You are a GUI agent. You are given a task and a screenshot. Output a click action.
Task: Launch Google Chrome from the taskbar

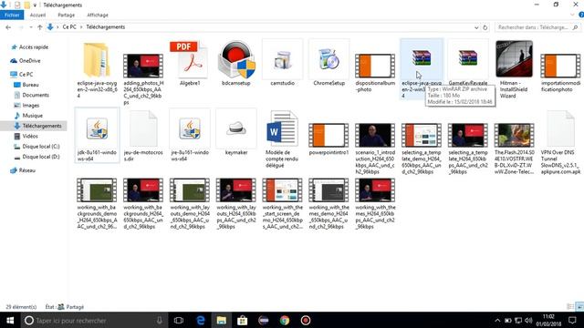pyautogui.click(x=285, y=320)
